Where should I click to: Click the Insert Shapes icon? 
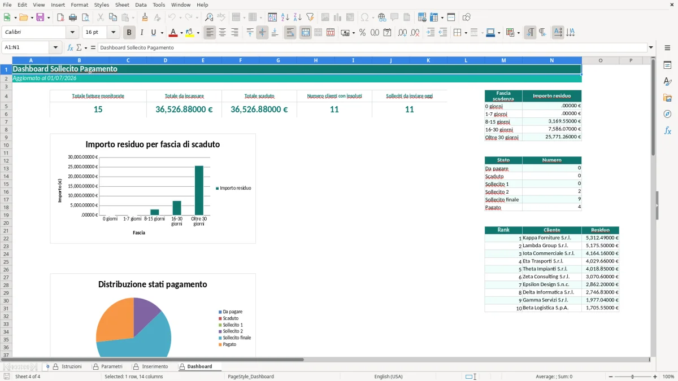click(x=467, y=17)
